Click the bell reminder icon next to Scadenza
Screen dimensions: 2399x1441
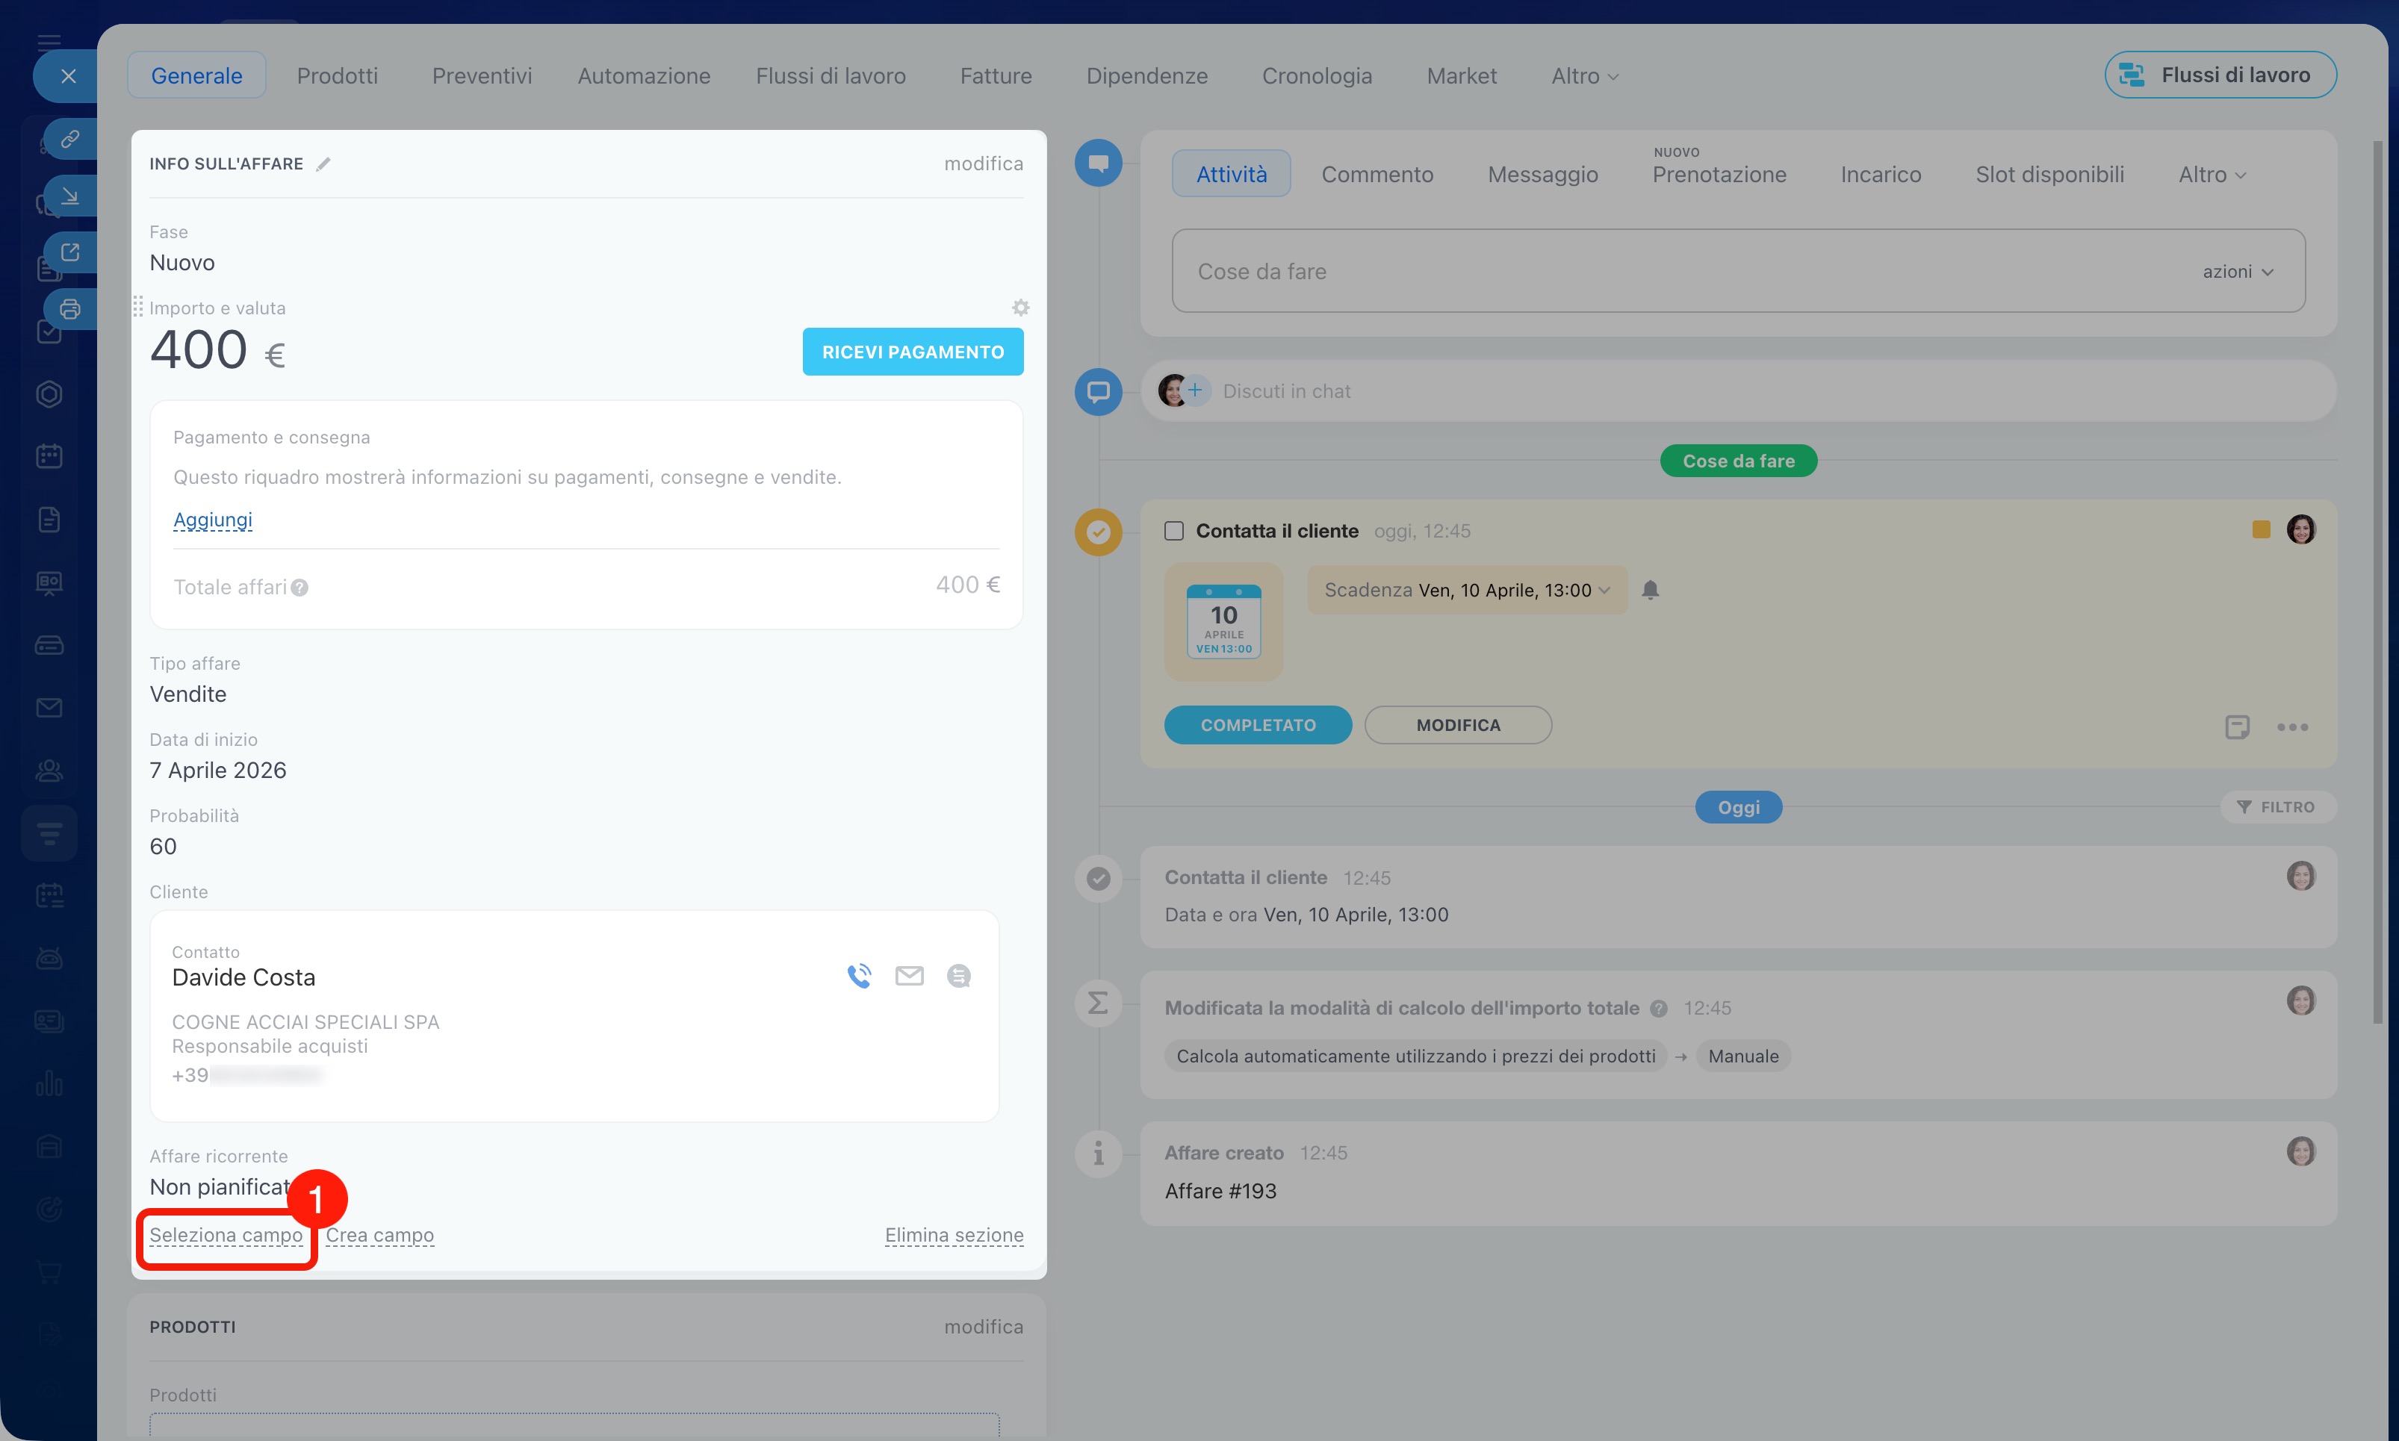tap(1650, 589)
